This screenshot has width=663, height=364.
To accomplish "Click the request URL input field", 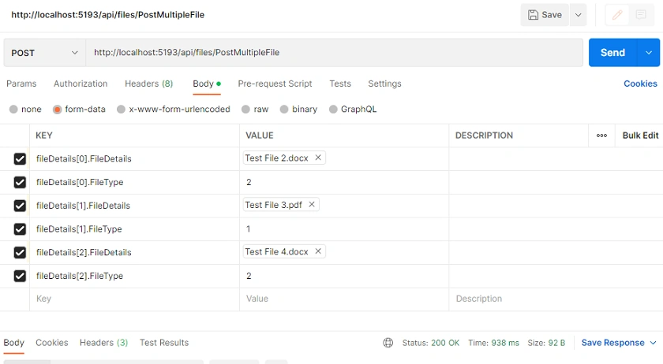I will click(334, 53).
